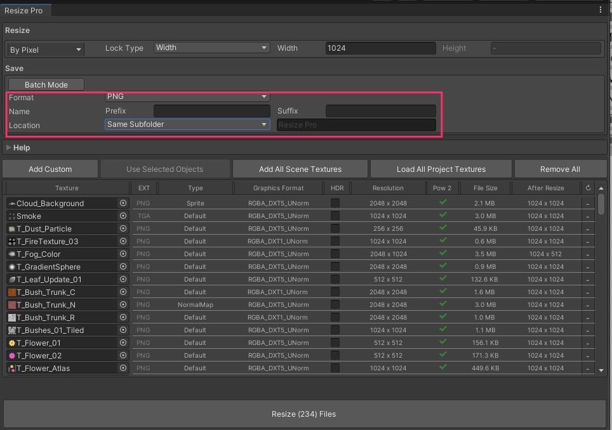Viewport: 612px width, 430px height.
Task: Click the Suffix name field
Action: [x=380, y=111]
